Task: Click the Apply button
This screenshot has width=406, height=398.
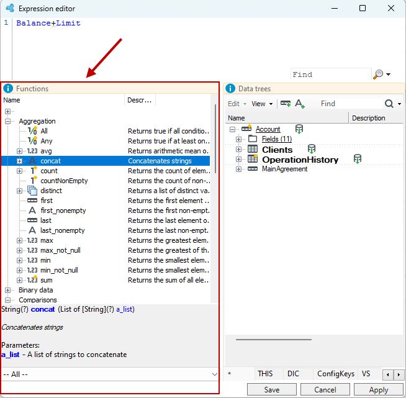Action: click(x=378, y=390)
